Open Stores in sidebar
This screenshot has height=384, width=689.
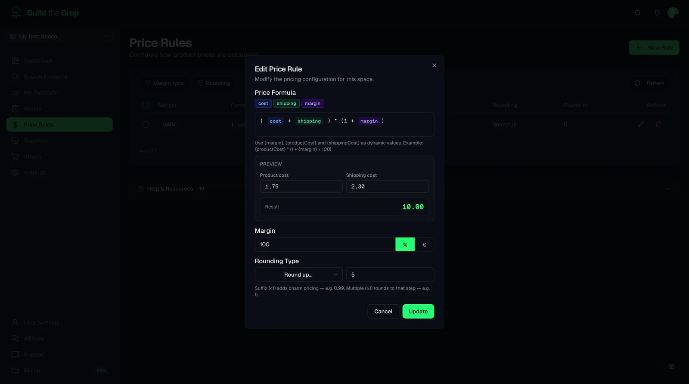59,156
